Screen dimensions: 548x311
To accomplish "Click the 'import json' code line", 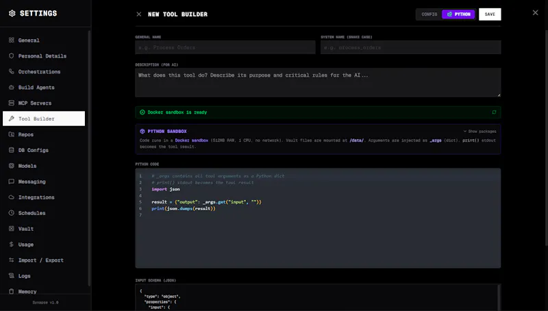I will (166, 189).
